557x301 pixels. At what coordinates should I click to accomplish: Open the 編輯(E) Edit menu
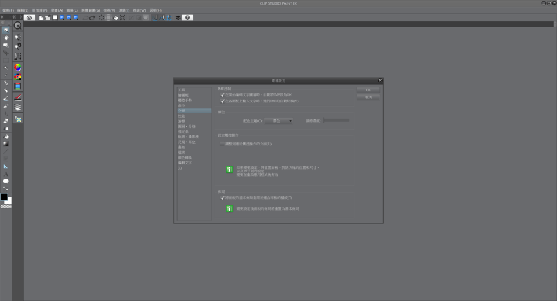tap(23, 10)
